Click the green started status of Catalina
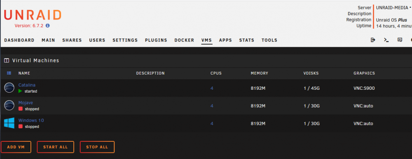This screenshot has height=159, width=412. pyautogui.click(x=28, y=91)
